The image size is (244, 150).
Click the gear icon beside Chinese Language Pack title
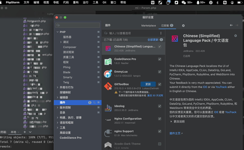235,36
